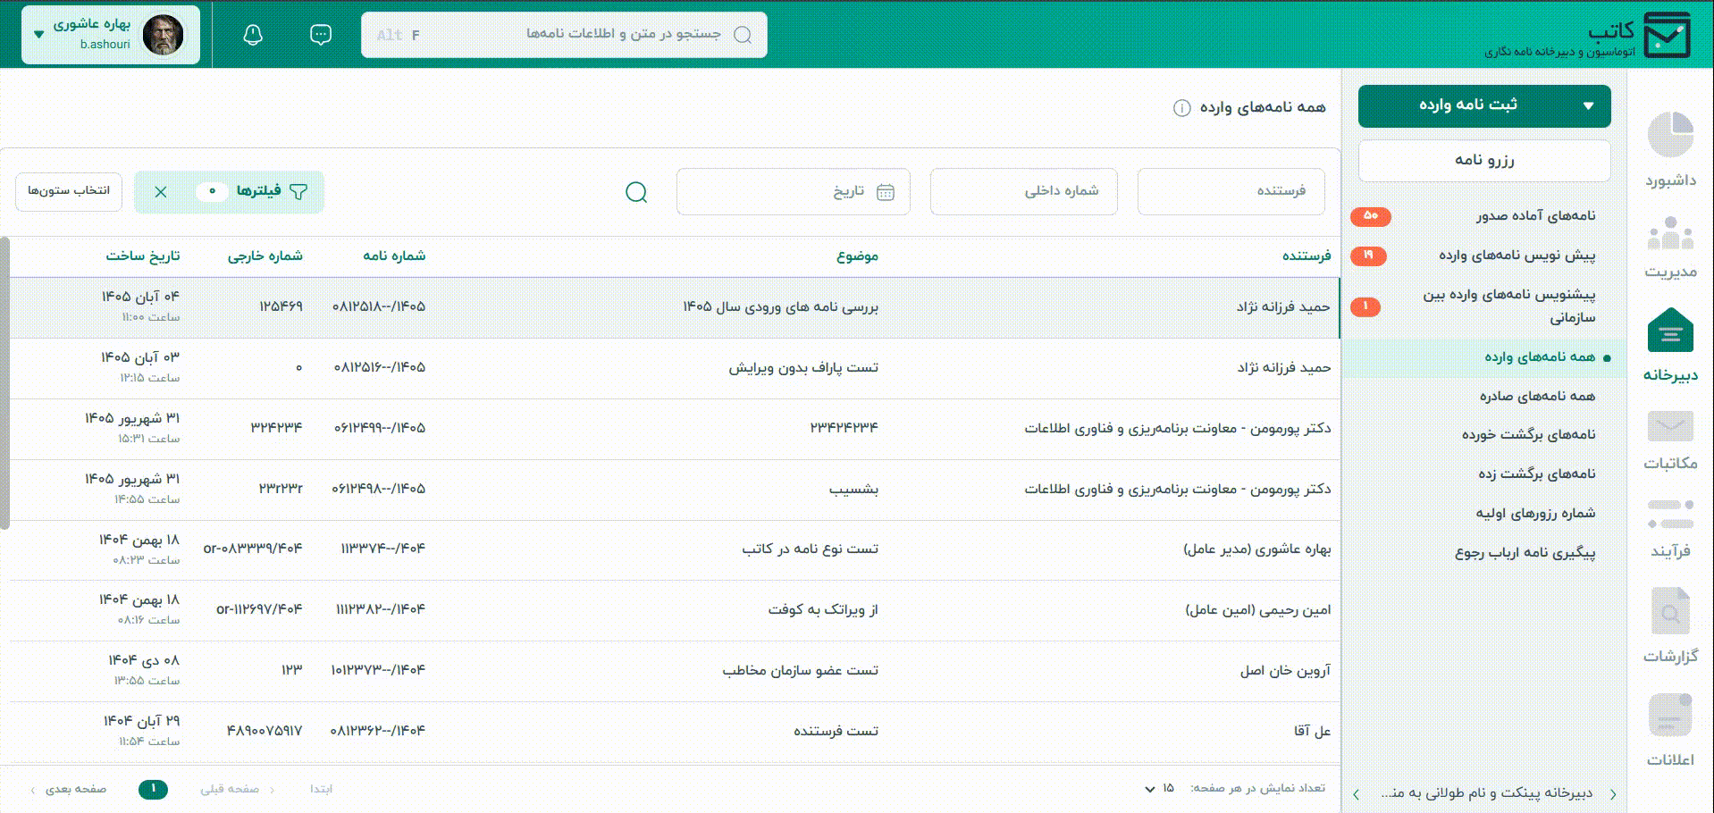
Task: Open شماره رزروهای اولیه menu item
Action: pos(1534,513)
